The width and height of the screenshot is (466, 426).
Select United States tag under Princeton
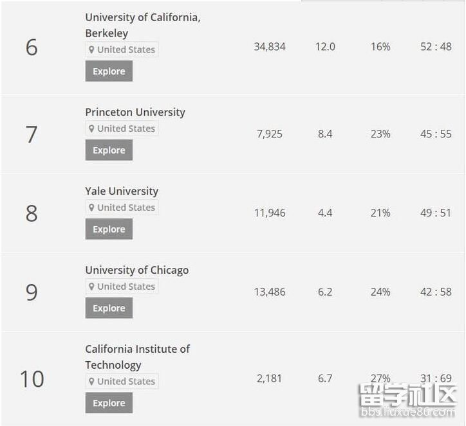coord(126,129)
